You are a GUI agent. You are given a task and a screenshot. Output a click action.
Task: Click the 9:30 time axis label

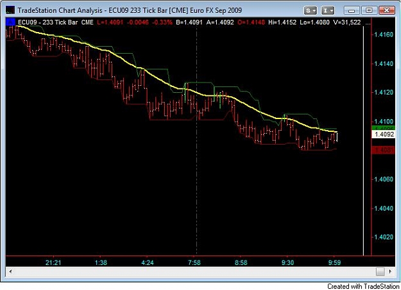pyautogui.click(x=287, y=262)
